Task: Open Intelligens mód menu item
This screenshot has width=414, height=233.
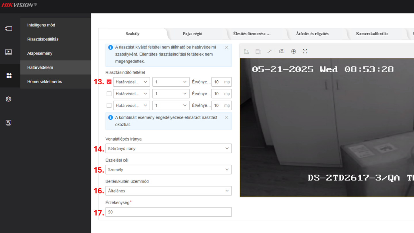Action: coord(55,25)
